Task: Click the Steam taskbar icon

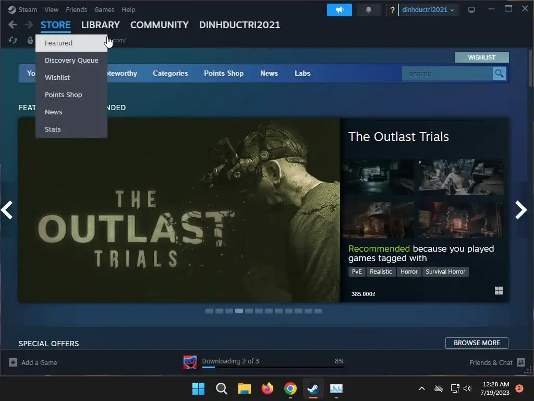Action: coord(313,388)
